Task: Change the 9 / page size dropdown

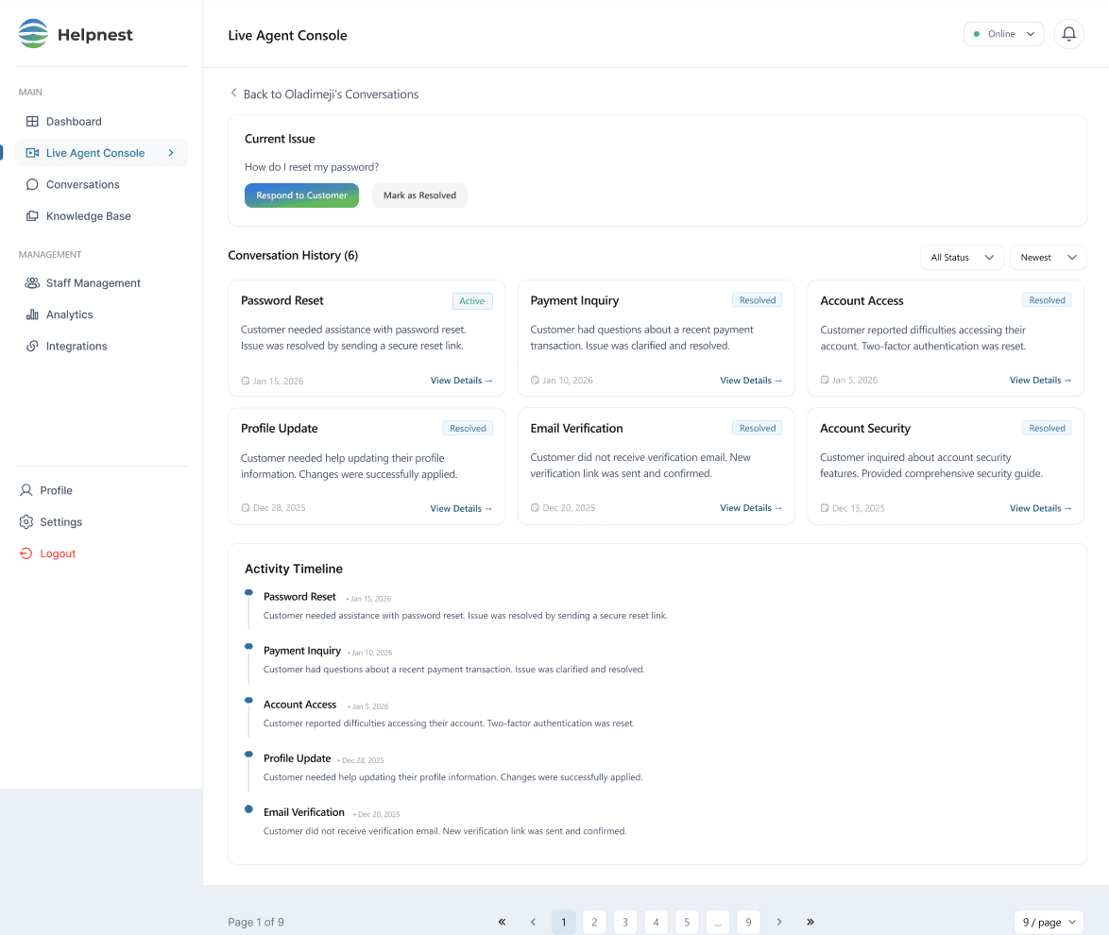Action: [1049, 923]
